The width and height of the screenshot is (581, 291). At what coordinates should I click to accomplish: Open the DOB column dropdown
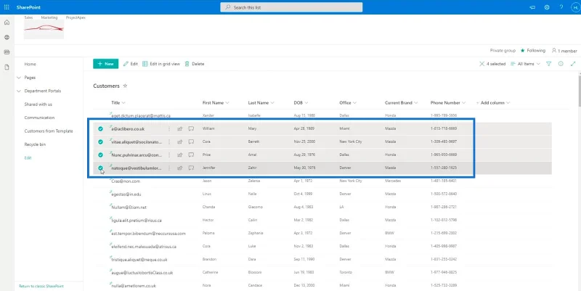point(306,102)
